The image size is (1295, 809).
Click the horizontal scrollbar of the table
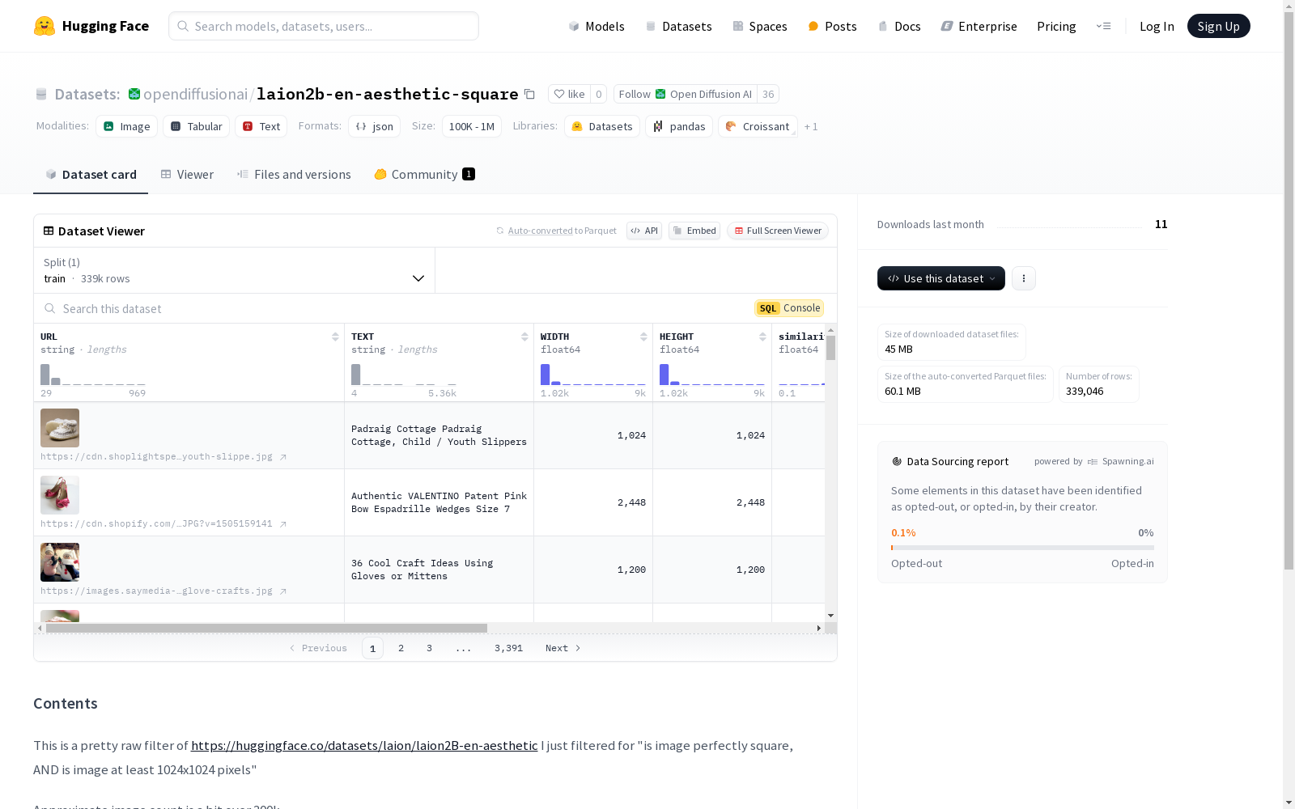point(266,628)
